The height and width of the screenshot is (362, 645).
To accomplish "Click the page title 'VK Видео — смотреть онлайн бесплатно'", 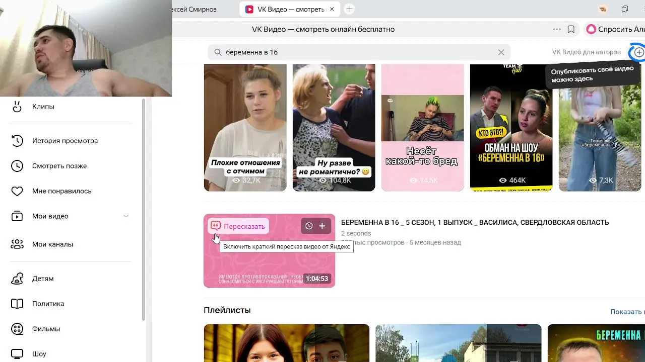I will [x=323, y=29].
